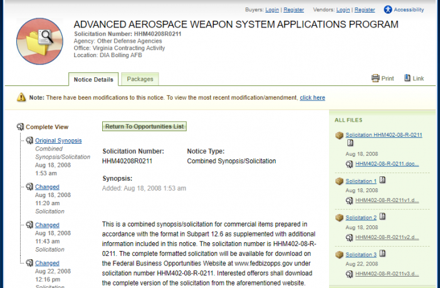Image resolution: width=440 pixels, height=288 pixels.
Task: Click zip file icon next to Solicitation 2
Action: point(382,216)
